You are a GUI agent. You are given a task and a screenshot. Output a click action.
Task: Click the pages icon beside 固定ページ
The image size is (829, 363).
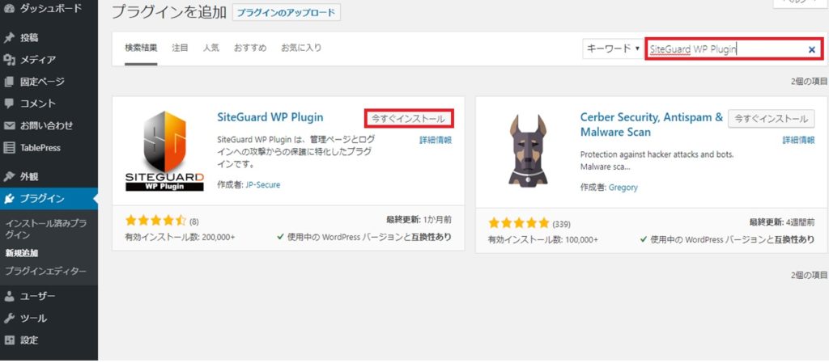click(x=9, y=82)
